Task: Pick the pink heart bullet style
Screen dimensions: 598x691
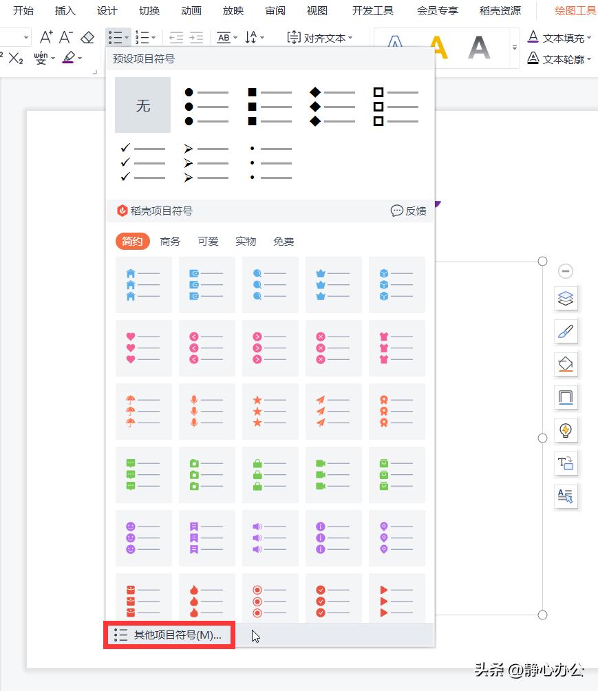Action: tap(144, 348)
